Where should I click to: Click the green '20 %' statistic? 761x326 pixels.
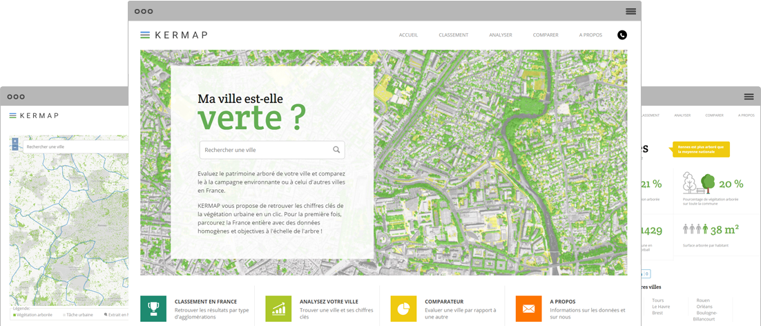pos(731,184)
